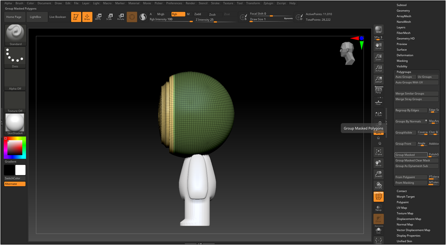Open the Standard brush thumbnail

coord(15,34)
